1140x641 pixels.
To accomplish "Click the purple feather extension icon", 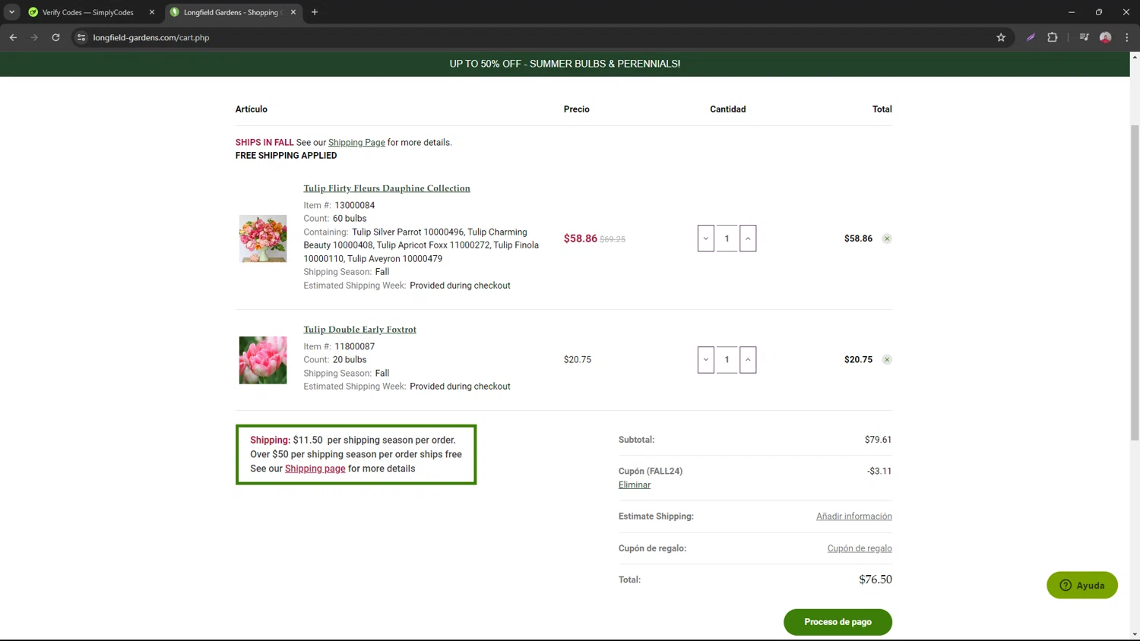I will coord(1031,37).
